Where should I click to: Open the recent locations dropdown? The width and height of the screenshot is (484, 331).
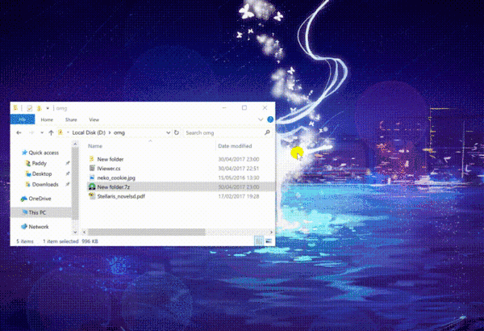(x=42, y=132)
